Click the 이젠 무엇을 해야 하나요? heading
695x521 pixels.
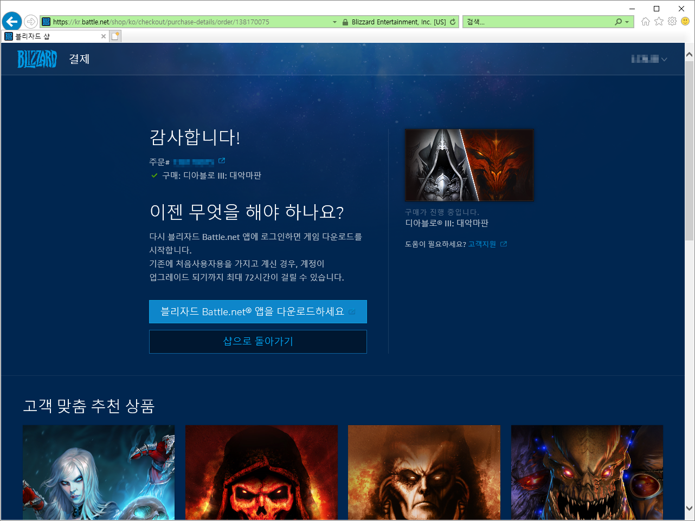[247, 212]
